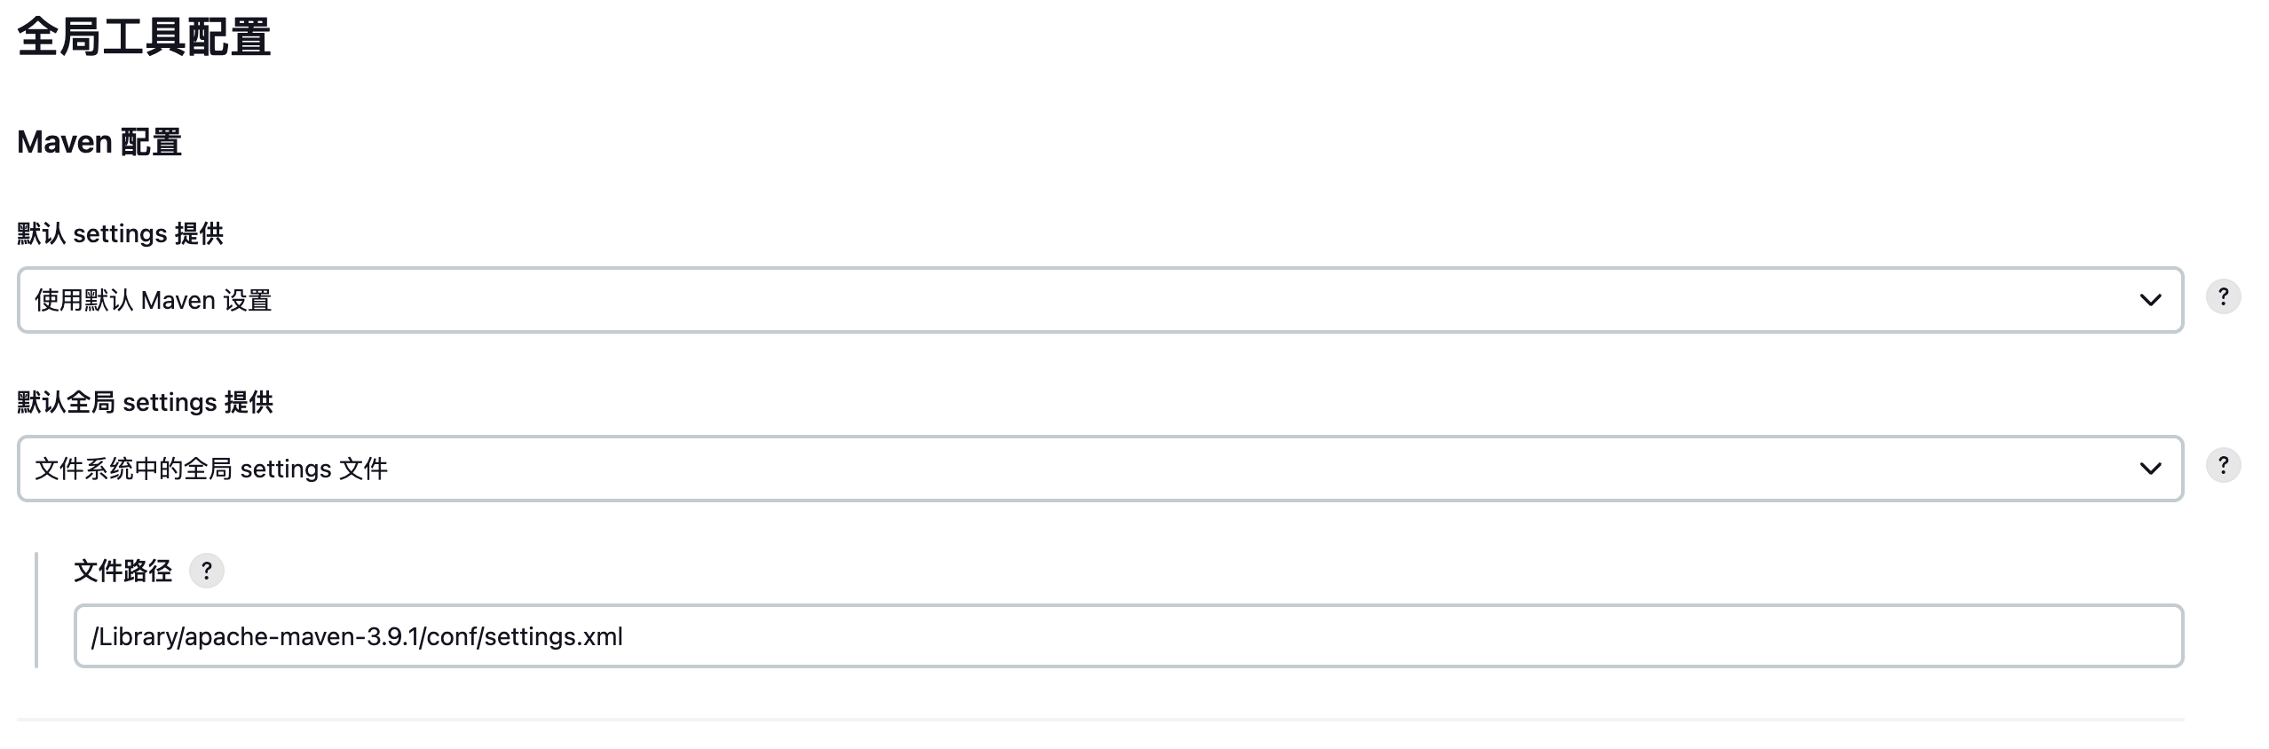Click the vertical bar beside 文件路径 section
2269x749 pixels.
(36, 610)
